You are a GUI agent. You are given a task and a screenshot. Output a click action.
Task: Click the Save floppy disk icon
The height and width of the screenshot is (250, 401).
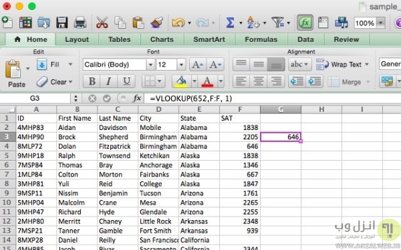pyautogui.click(x=62, y=23)
